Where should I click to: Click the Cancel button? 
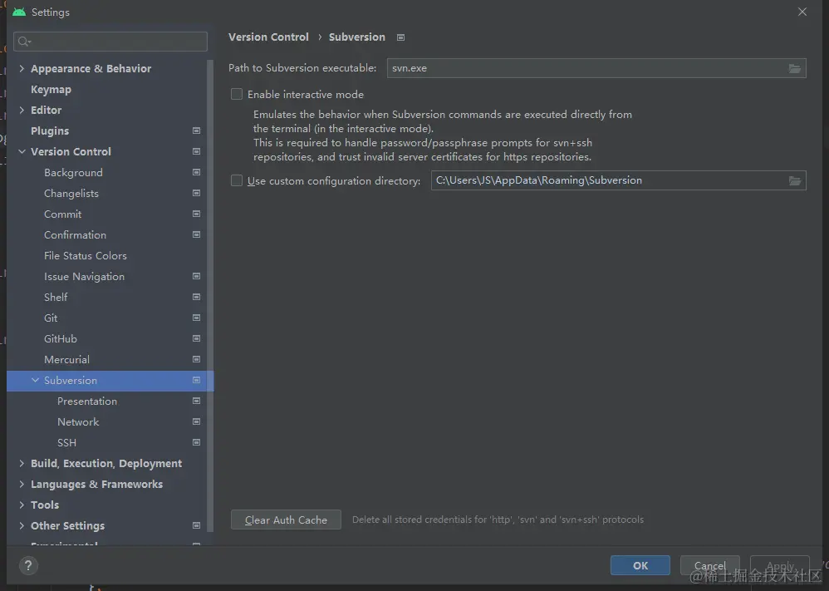click(710, 565)
